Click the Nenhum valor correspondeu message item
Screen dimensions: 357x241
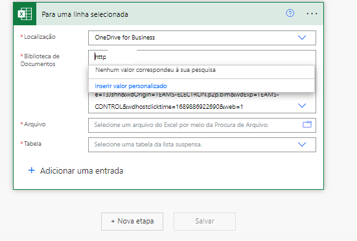pos(155,70)
